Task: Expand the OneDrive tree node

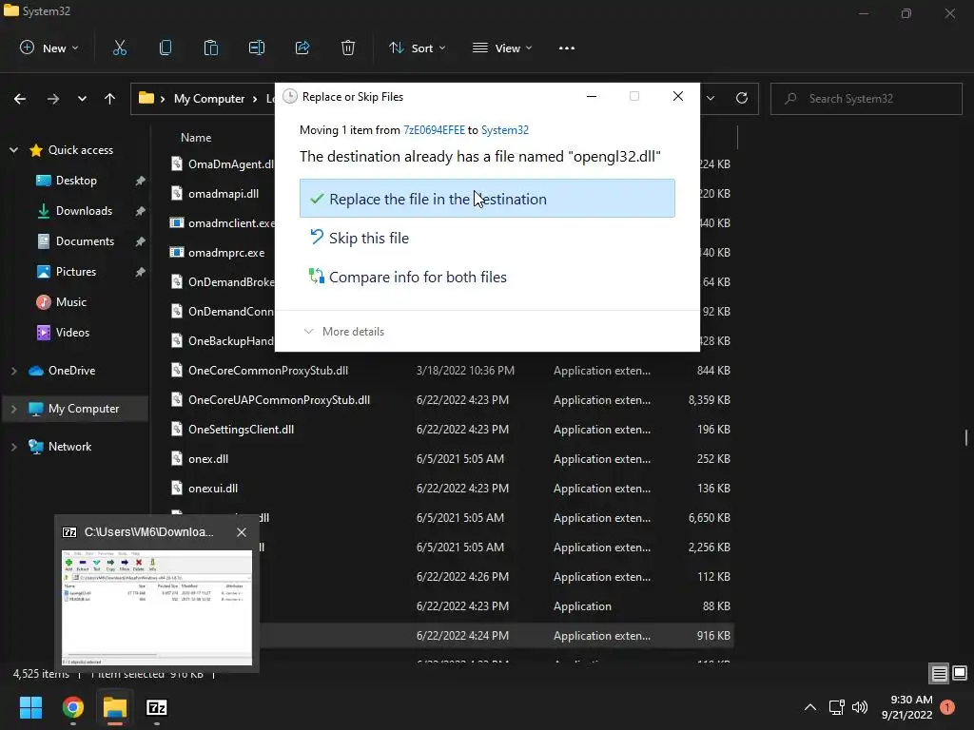Action: [x=13, y=371]
